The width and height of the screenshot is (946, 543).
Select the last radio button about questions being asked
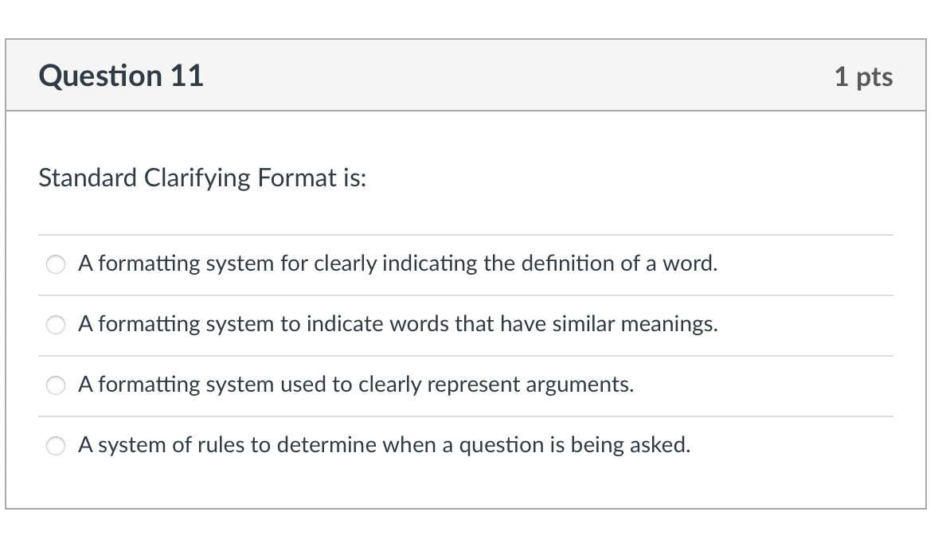pyautogui.click(x=55, y=446)
